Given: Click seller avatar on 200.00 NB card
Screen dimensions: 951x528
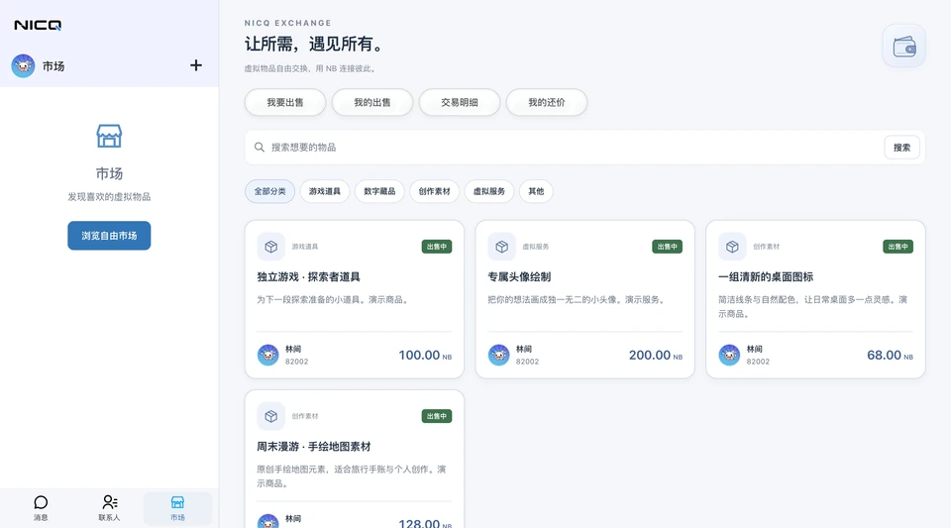Looking at the screenshot, I should [x=498, y=355].
